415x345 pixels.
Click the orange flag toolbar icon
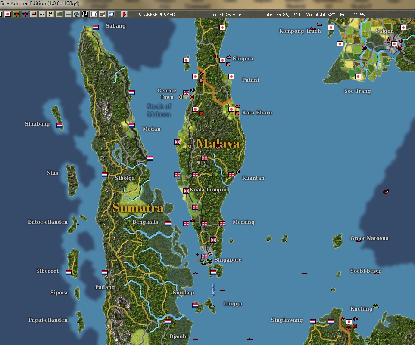click(x=34, y=14)
